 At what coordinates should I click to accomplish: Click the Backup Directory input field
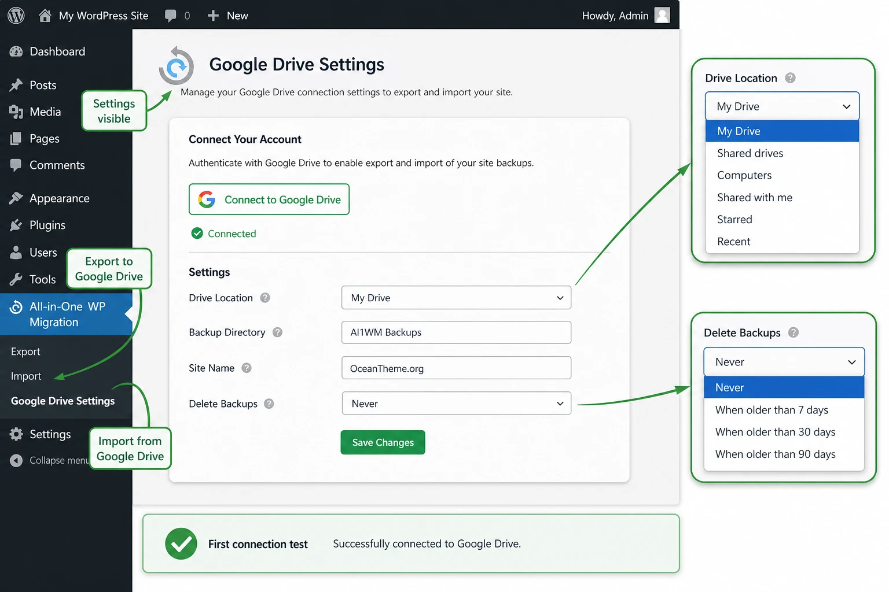pos(456,332)
